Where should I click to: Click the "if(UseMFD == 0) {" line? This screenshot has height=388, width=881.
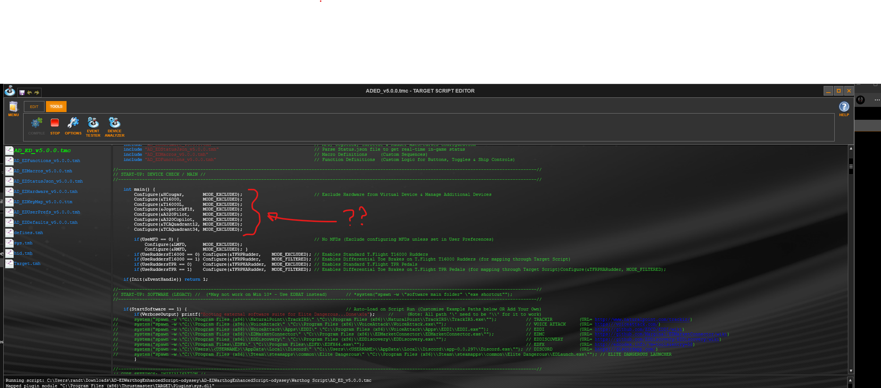coord(156,239)
